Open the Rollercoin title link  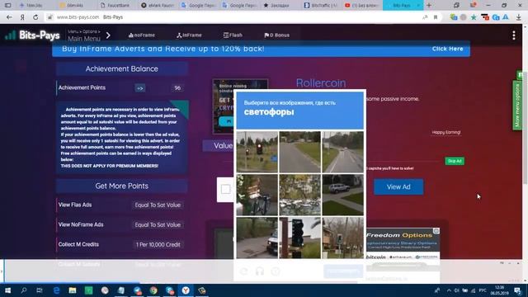(x=321, y=82)
